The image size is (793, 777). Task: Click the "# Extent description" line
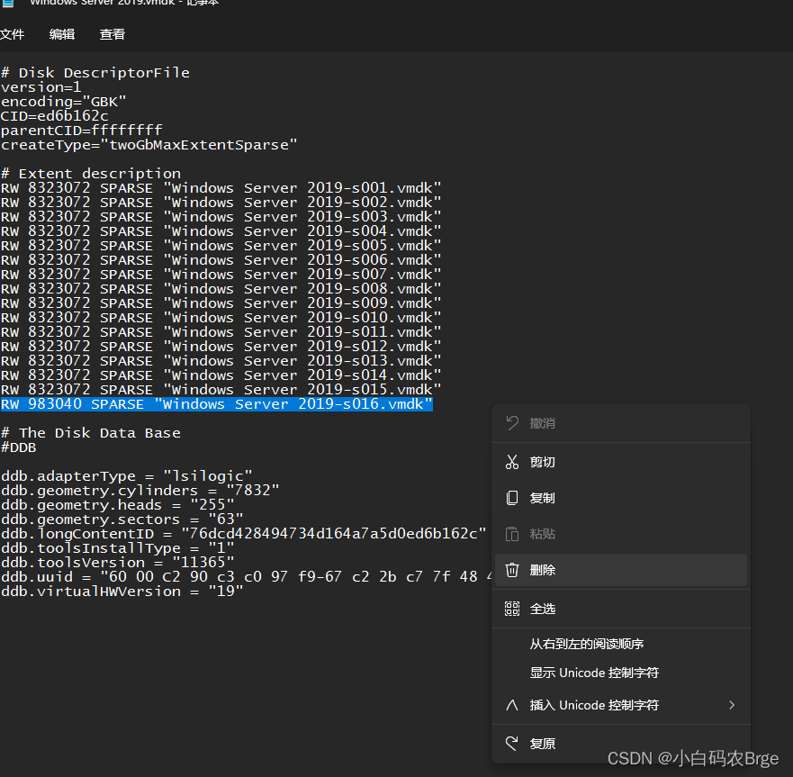[91, 174]
